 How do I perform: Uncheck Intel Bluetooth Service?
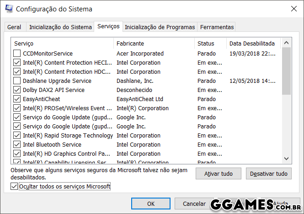(x=17, y=145)
